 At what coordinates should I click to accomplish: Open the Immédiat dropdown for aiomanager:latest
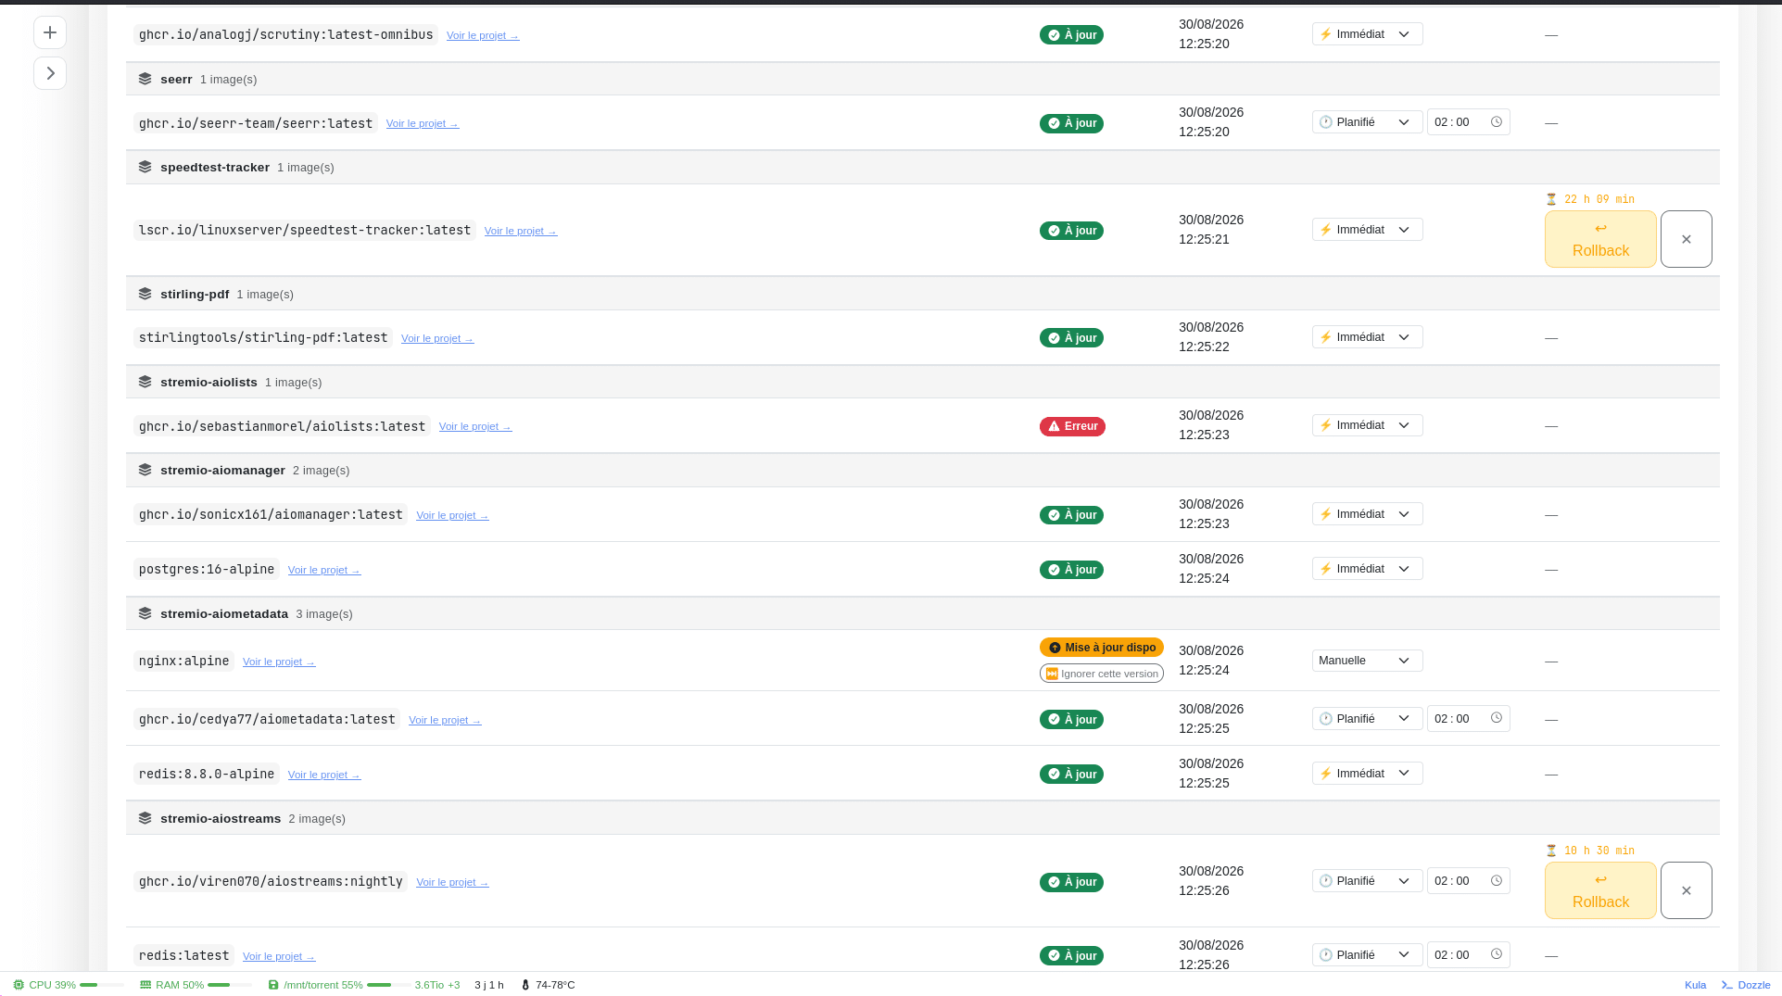coord(1368,514)
